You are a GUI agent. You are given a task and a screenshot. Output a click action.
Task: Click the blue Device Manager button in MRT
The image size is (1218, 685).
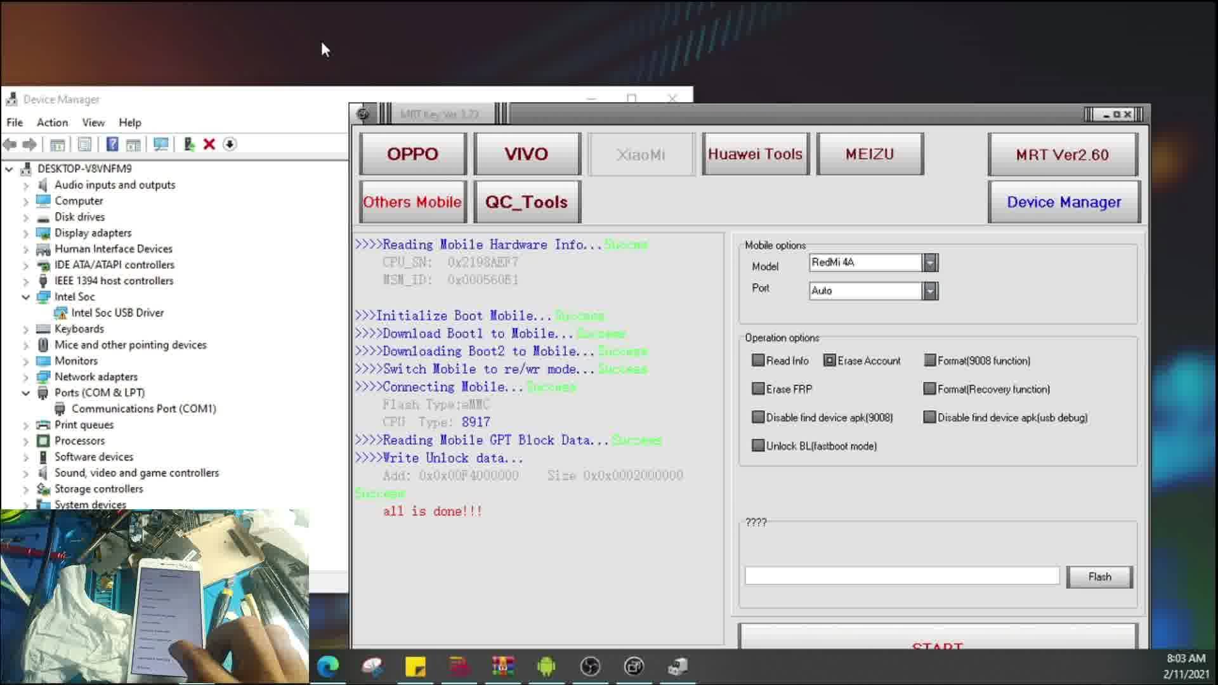click(x=1064, y=202)
